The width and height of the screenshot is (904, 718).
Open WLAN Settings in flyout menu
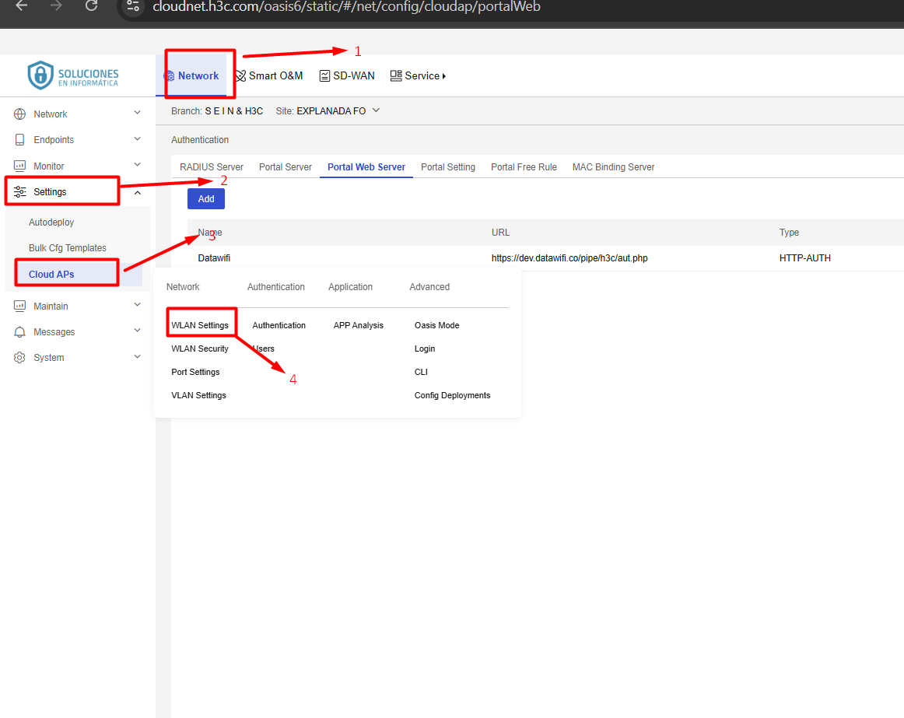point(199,325)
